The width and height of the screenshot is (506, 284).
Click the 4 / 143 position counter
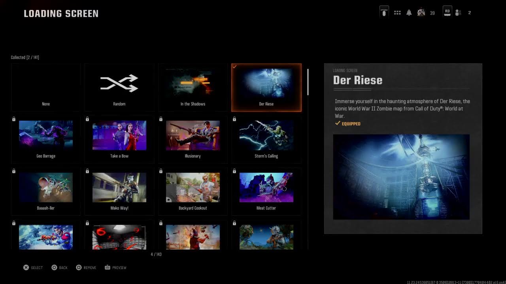(x=156, y=254)
